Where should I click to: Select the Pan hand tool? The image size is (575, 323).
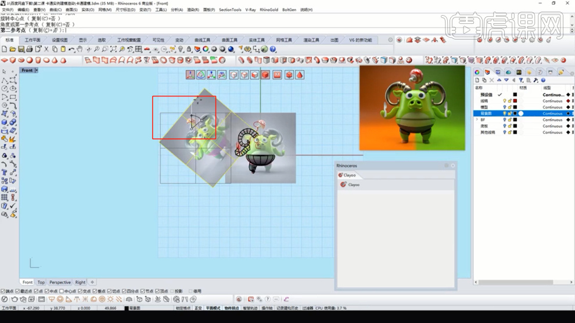point(80,49)
